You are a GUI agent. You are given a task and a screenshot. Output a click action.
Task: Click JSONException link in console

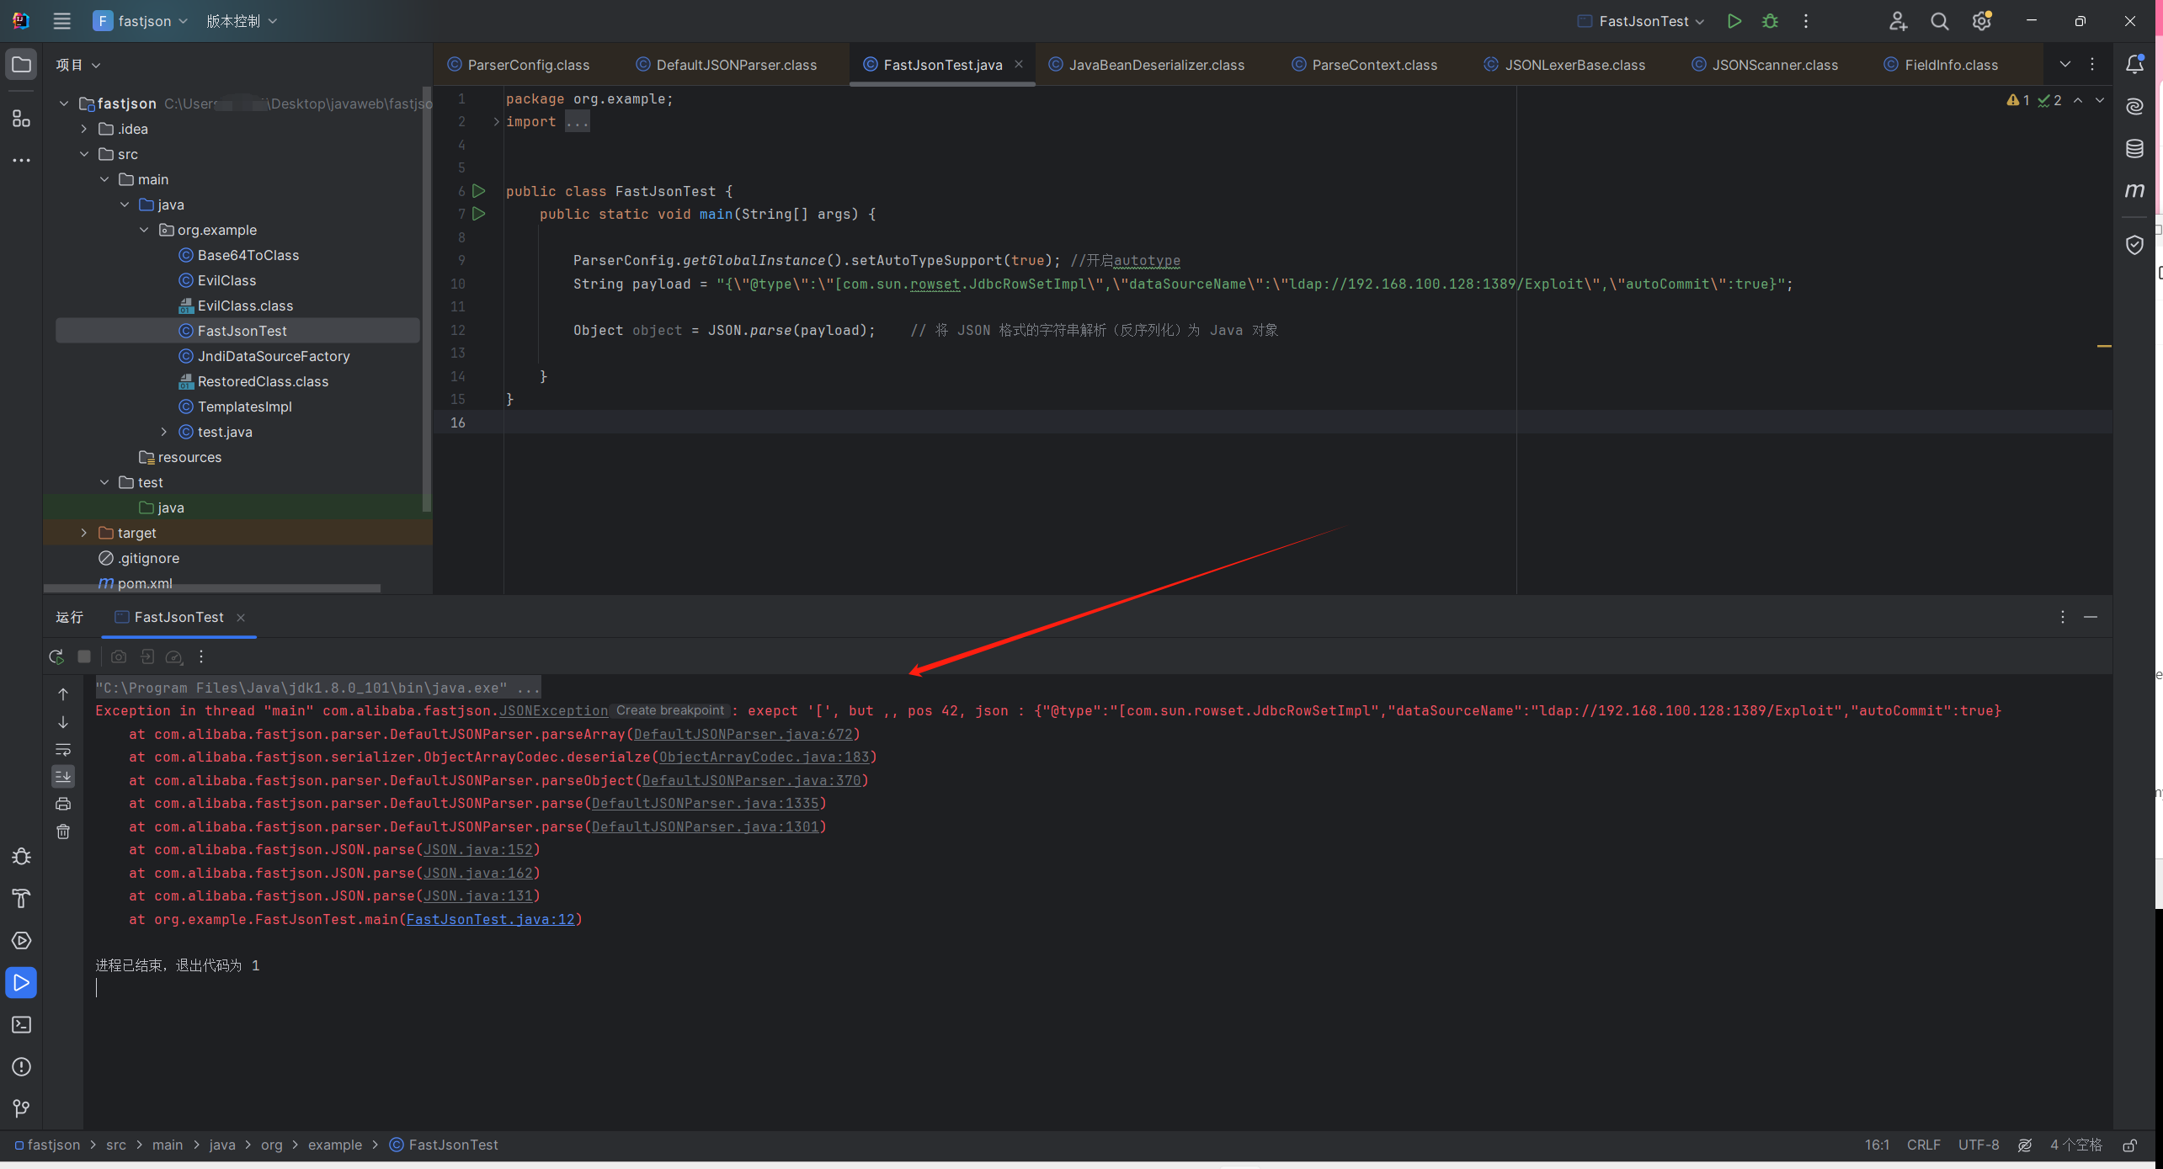coord(553,711)
